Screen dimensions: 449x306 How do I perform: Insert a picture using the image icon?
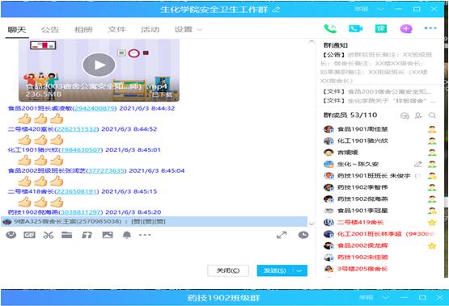click(108, 235)
